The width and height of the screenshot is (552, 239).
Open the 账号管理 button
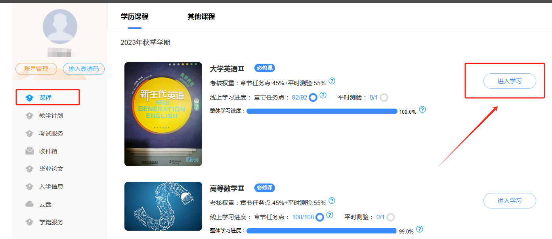[36, 69]
